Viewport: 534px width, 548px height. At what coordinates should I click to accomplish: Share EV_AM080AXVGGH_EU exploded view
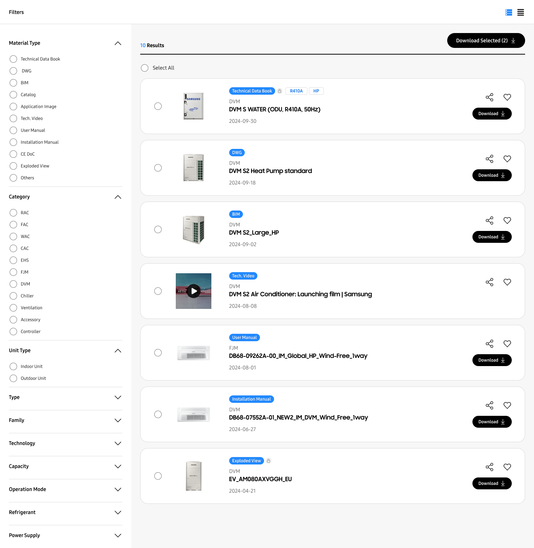[489, 467]
